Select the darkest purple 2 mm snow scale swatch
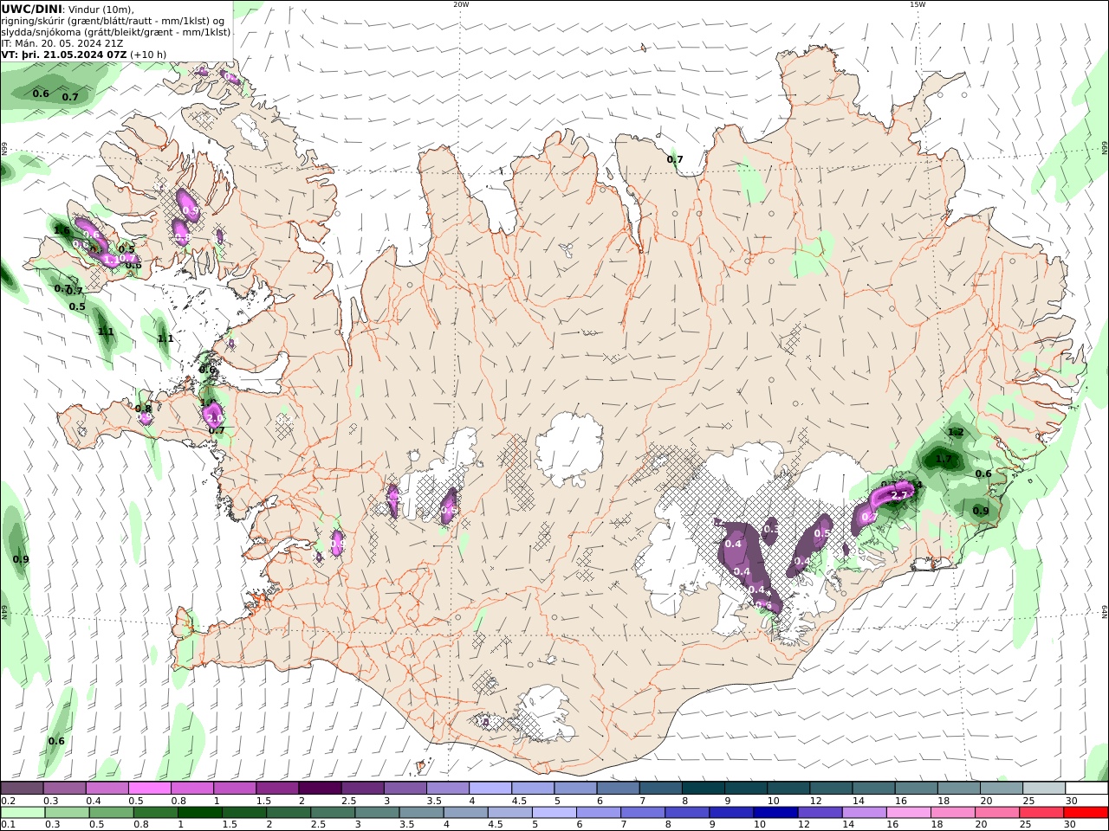1109x831 pixels. coord(319,789)
